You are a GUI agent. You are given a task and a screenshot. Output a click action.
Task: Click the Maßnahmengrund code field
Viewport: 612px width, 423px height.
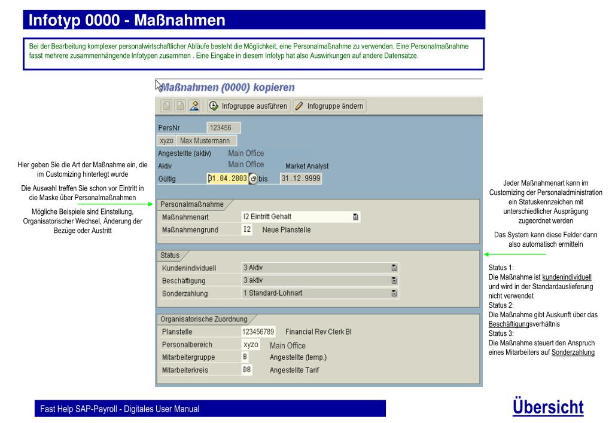pyautogui.click(x=246, y=229)
